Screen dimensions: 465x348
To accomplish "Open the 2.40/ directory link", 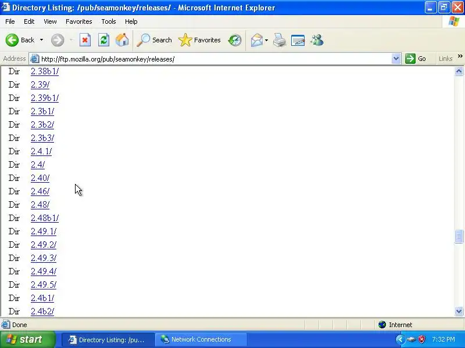I will [40, 178].
